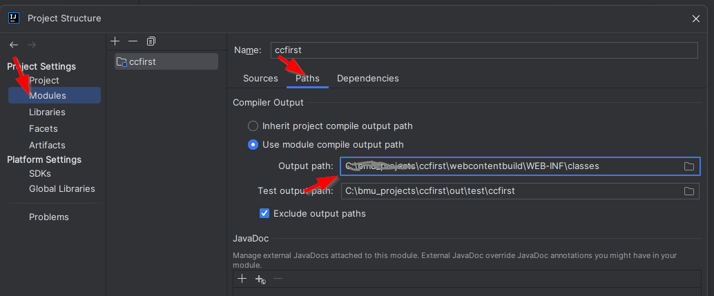
Task: Click the back navigation arrow
Action: [x=14, y=45]
